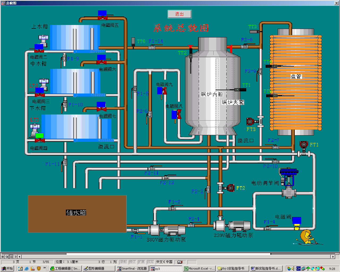Open the 电动调节阀 electric control valve

pos(289,183)
